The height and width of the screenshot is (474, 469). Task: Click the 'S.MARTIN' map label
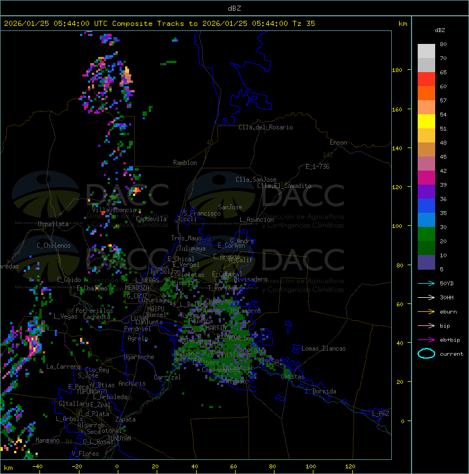coord(213,328)
